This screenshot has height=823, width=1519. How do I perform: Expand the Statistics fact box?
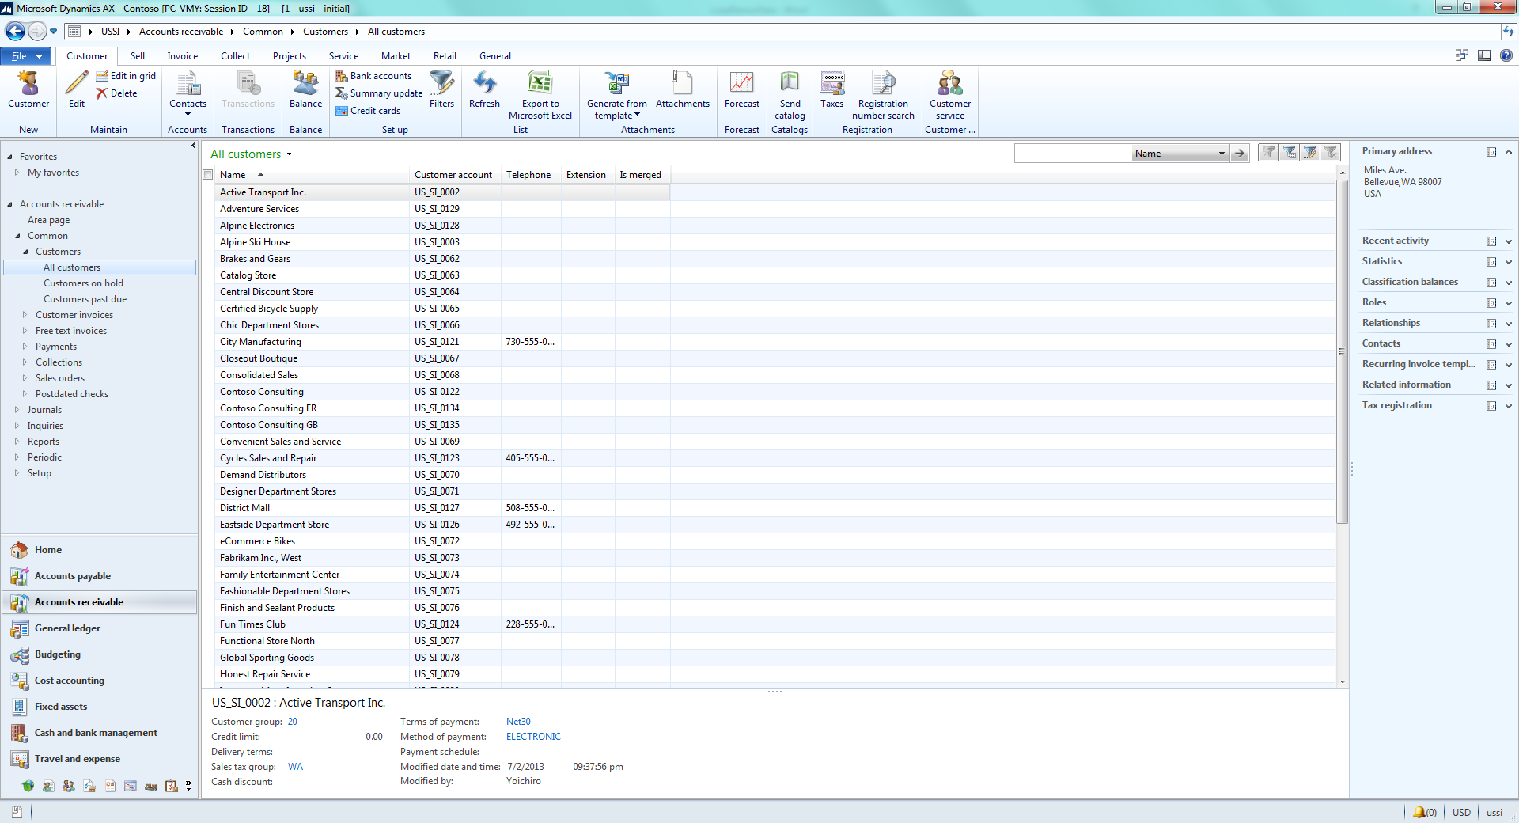(1509, 262)
